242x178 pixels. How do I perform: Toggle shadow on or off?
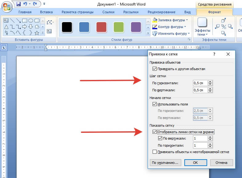[224, 27]
